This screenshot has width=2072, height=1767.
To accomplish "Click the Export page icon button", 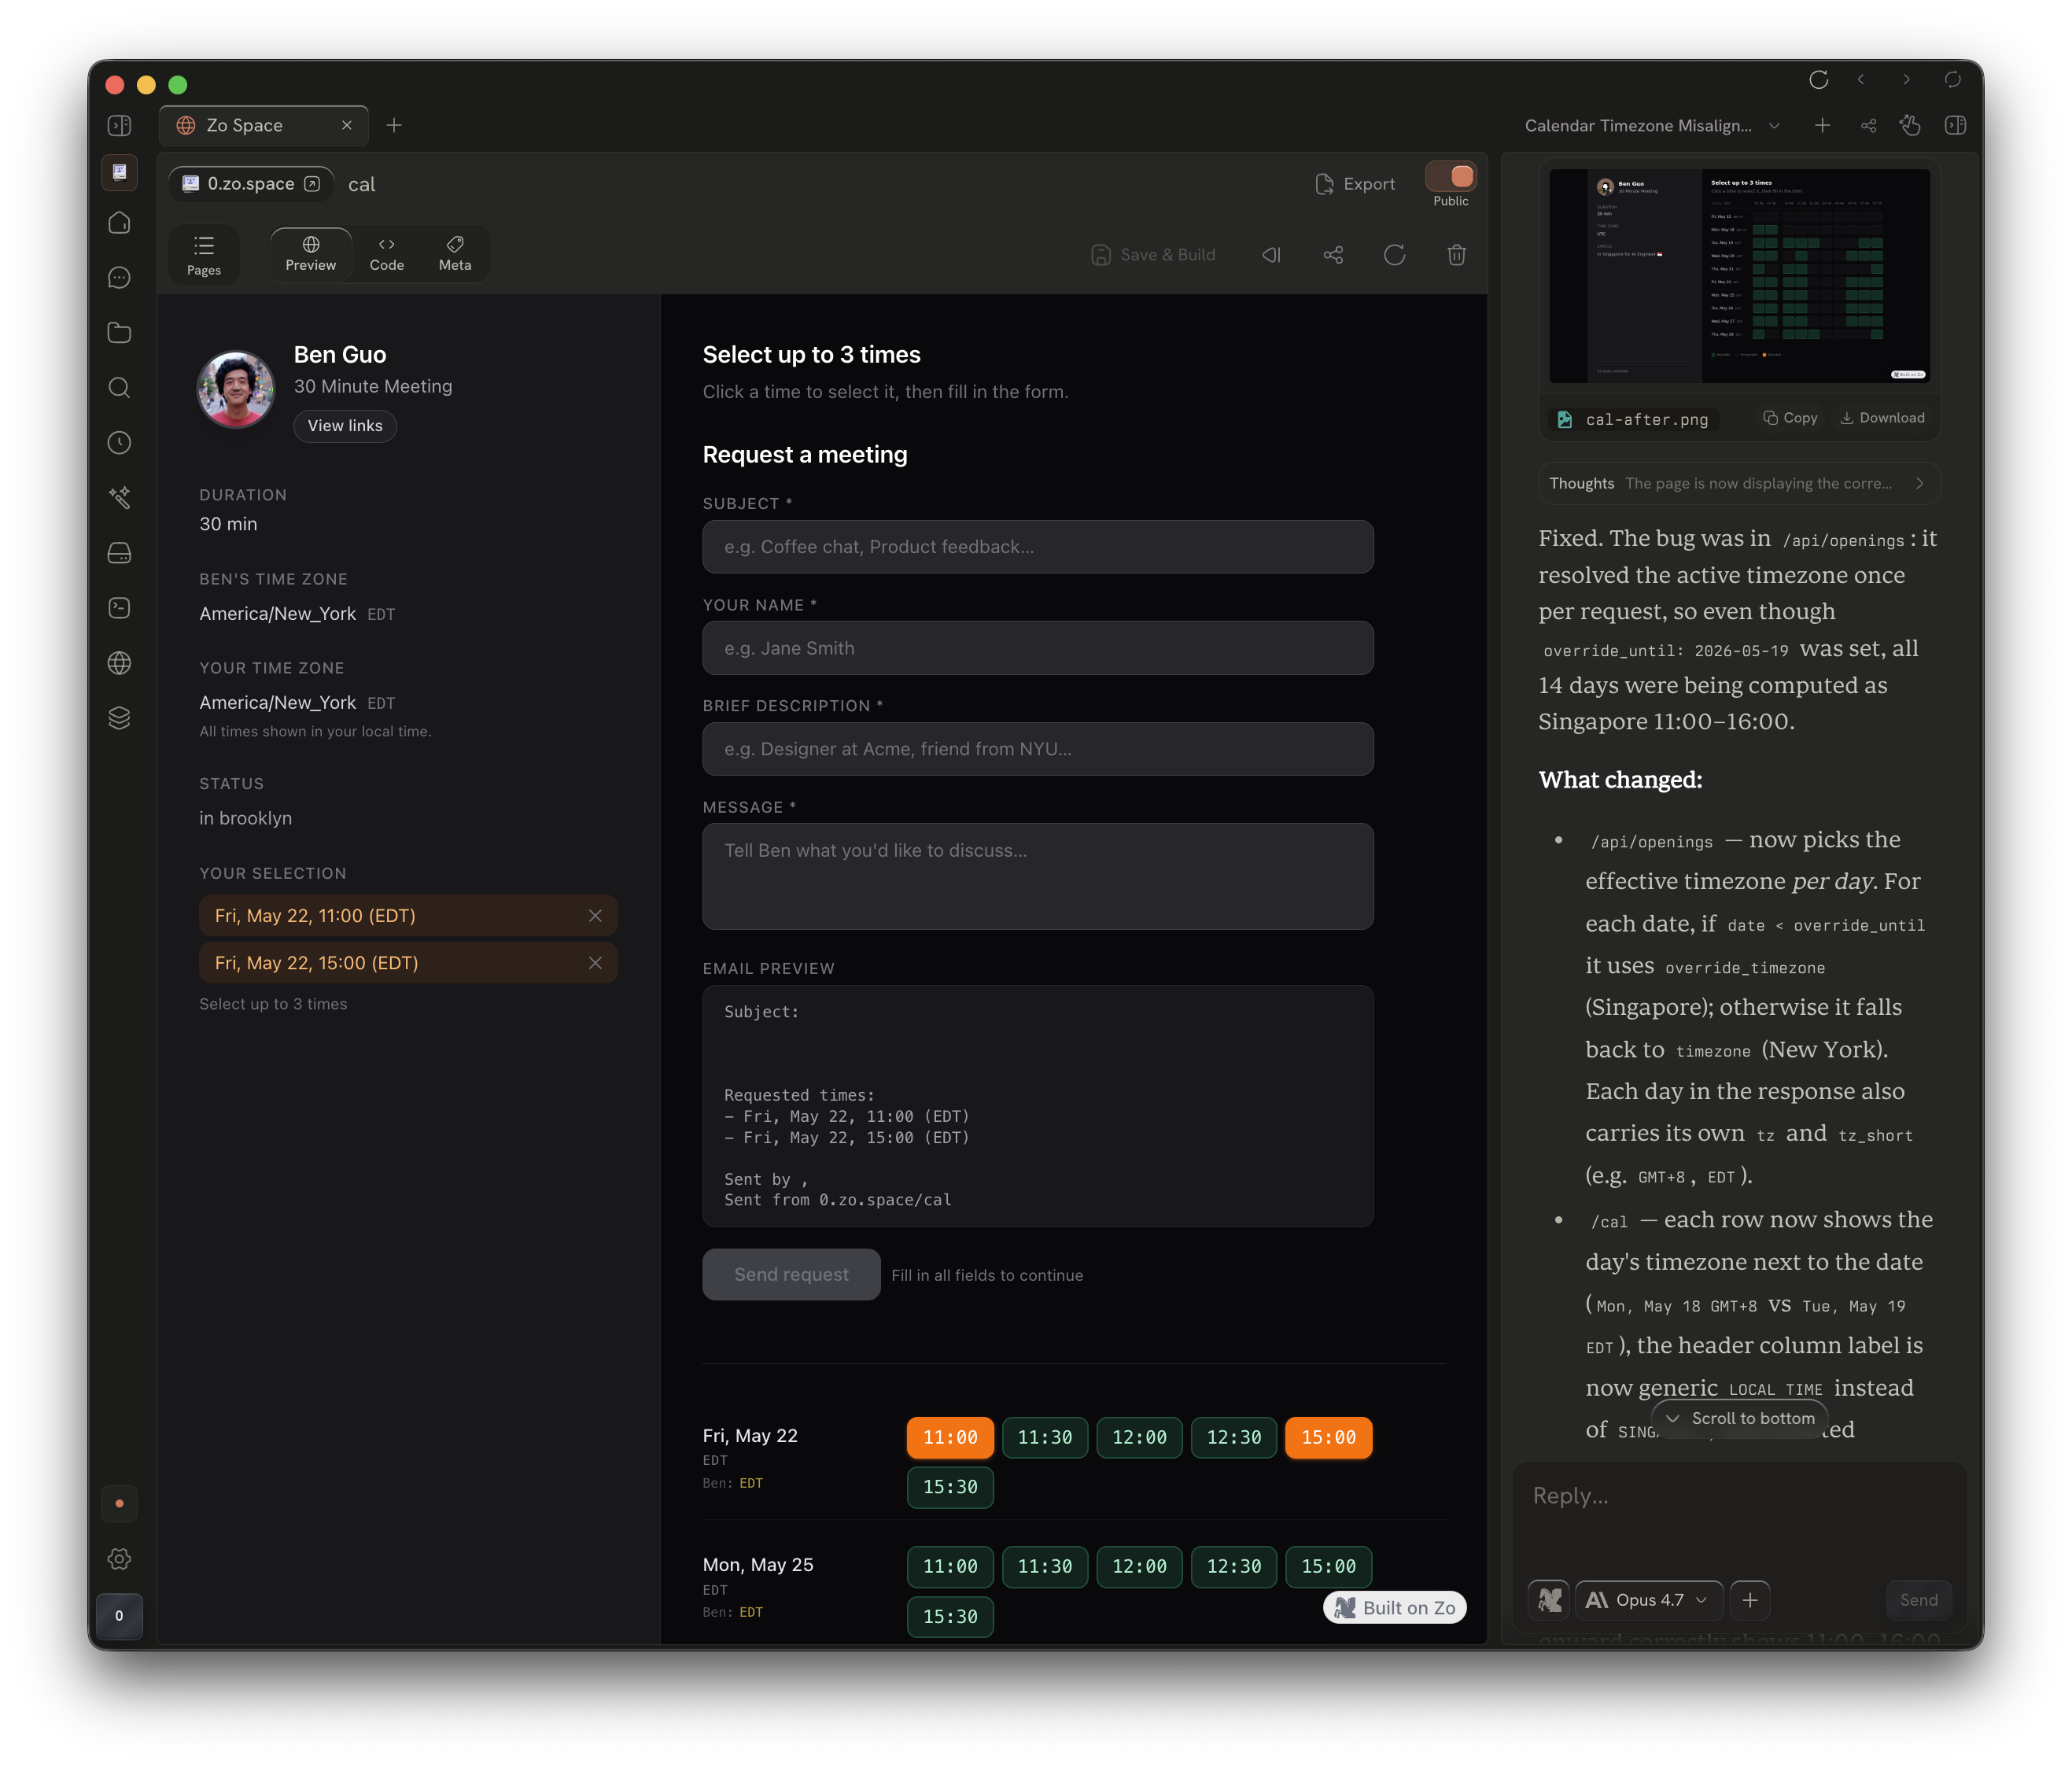I will point(1355,184).
